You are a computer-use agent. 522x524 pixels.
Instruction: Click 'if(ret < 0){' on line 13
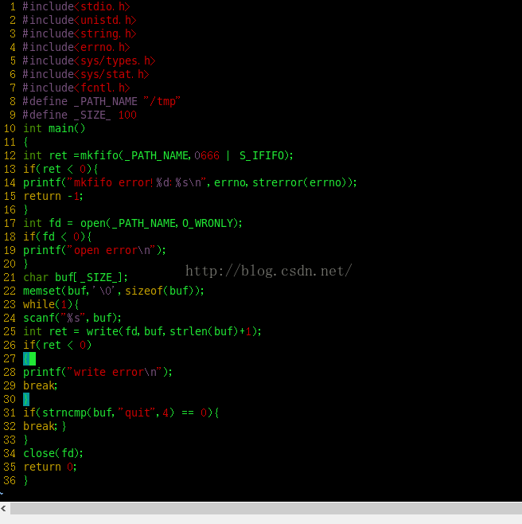[x=60, y=169]
